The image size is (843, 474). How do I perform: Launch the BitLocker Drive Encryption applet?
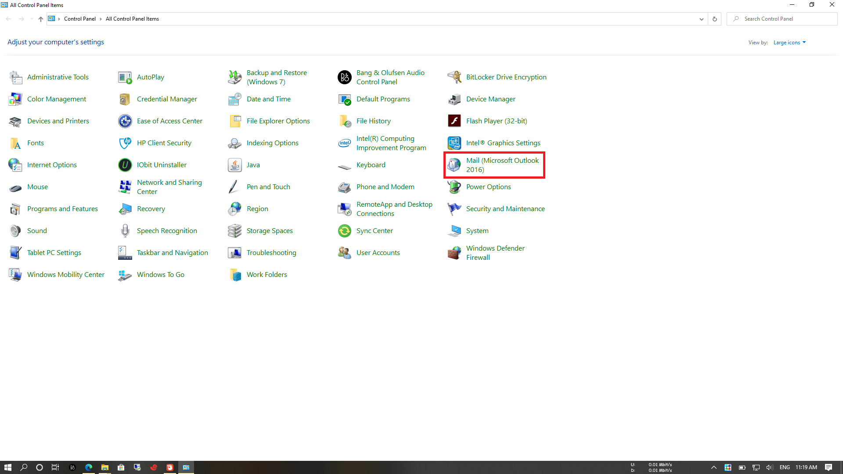(506, 77)
